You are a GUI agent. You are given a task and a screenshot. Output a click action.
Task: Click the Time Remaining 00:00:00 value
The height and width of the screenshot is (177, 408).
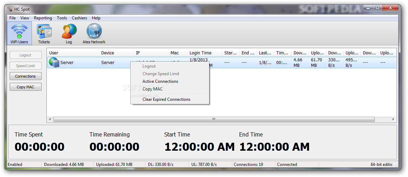click(114, 147)
